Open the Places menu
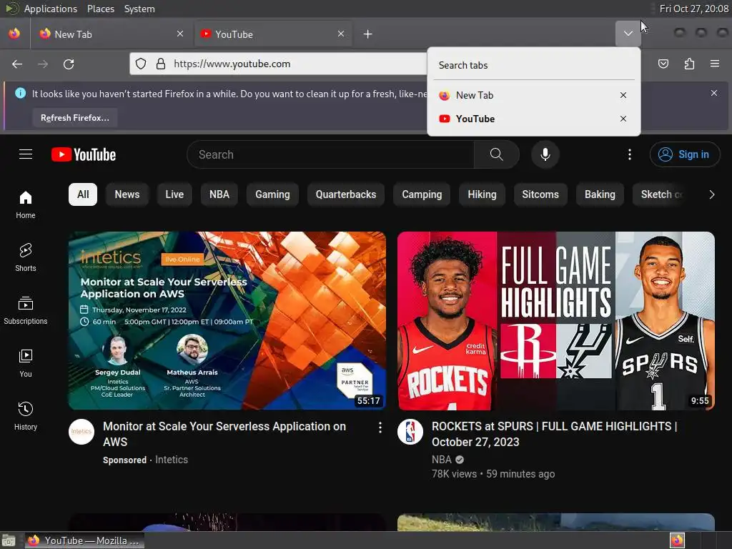The width and height of the screenshot is (732, 549). 101,9
